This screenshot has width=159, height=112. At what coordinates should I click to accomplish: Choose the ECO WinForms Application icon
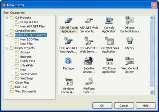point(109,41)
